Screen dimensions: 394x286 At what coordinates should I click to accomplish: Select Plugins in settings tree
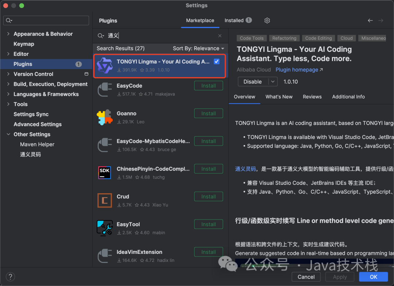click(x=46, y=64)
